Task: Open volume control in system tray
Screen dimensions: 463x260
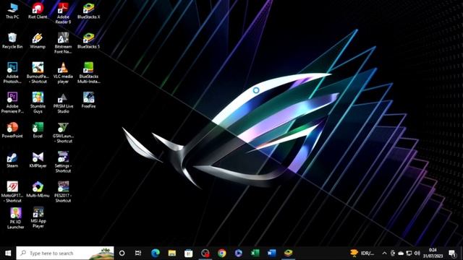Action: coord(417,253)
